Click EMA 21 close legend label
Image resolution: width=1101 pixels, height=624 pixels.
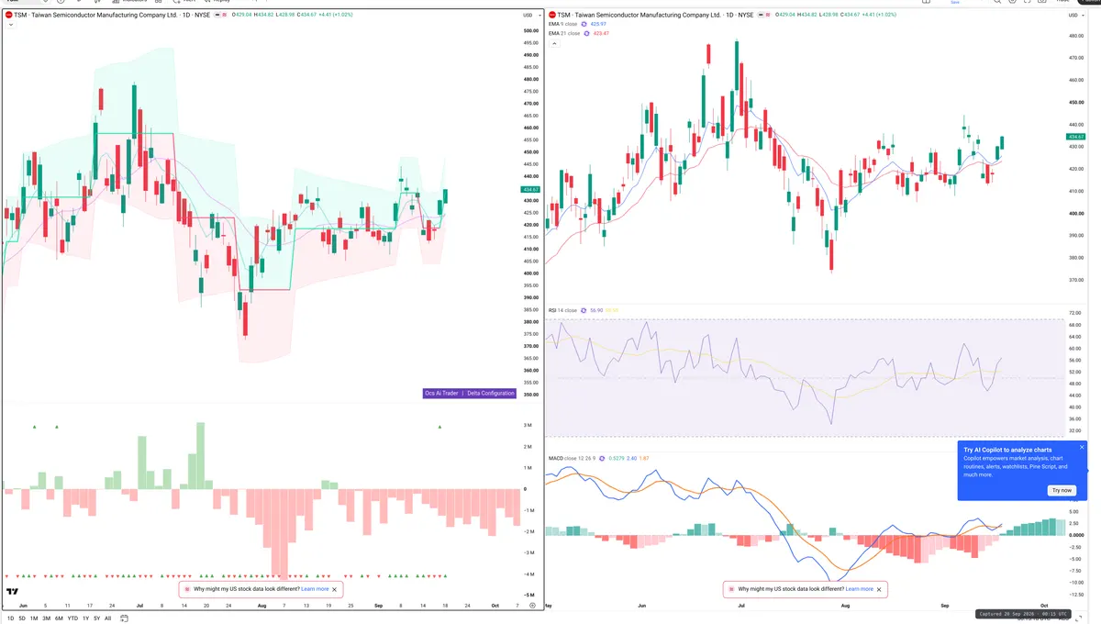pyautogui.click(x=564, y=33)
